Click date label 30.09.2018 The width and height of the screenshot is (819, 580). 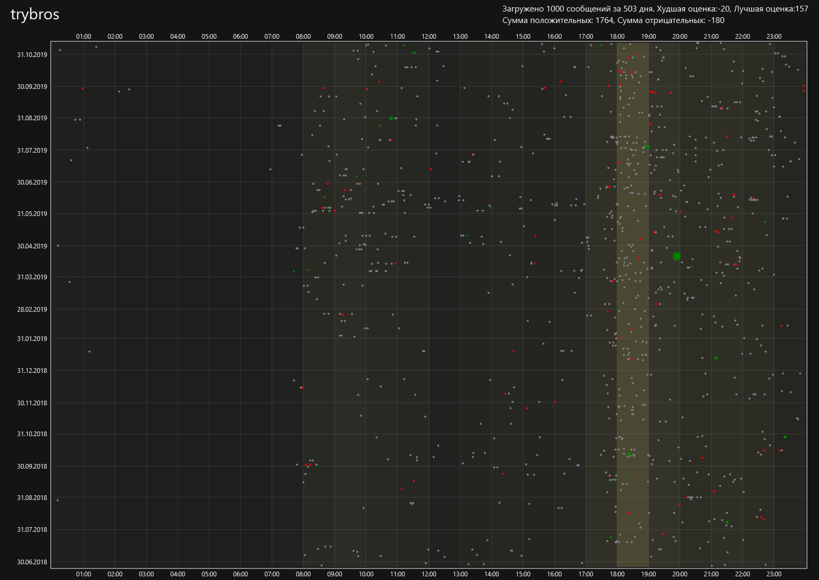point(32,466)
